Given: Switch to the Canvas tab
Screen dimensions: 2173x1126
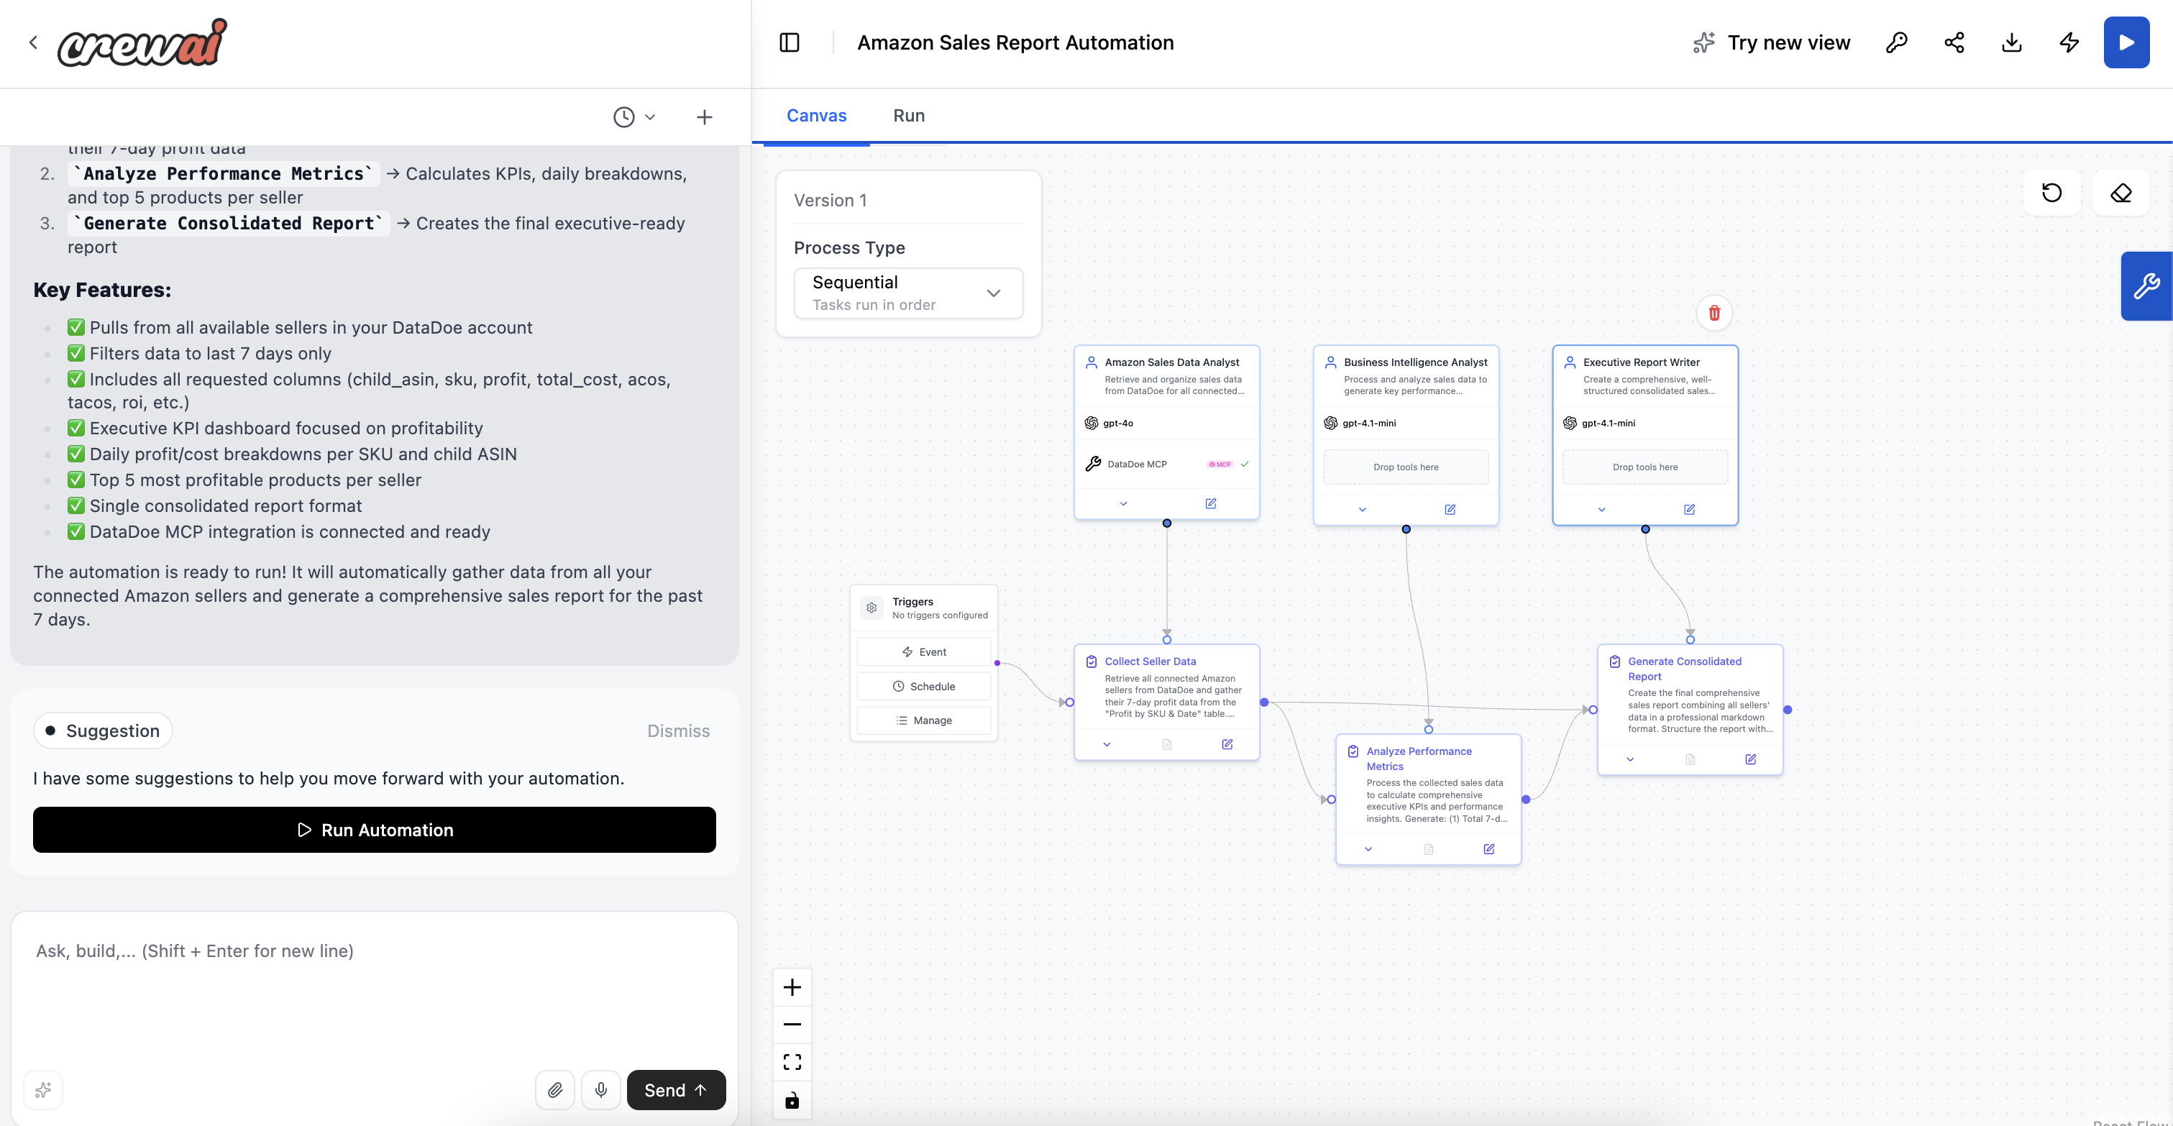Looking at the screenshot, I should click(817, 116).
